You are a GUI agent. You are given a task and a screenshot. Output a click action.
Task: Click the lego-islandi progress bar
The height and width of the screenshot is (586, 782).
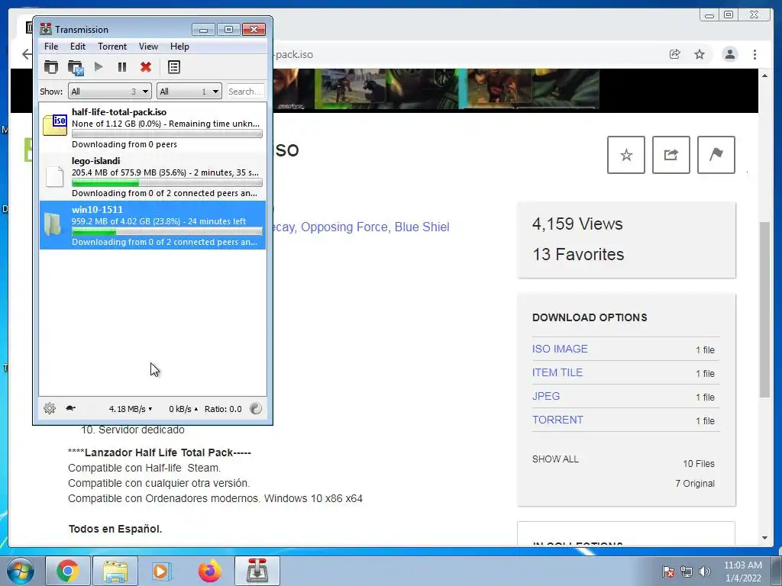[x=167, y=183]
